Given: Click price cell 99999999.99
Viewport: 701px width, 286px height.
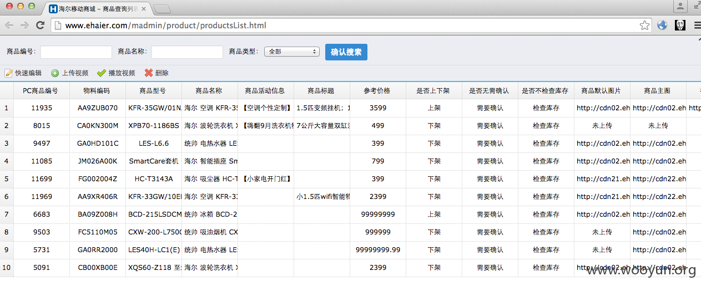Looking at the screenshot, I should (x=378, y=250).
